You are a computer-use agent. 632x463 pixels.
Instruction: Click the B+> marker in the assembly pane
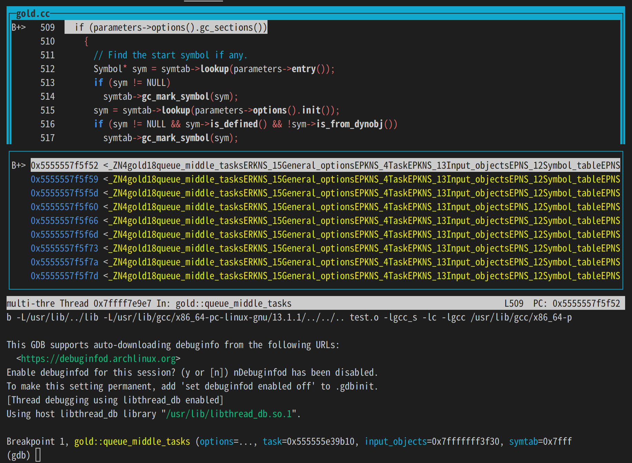click(19, 165)
